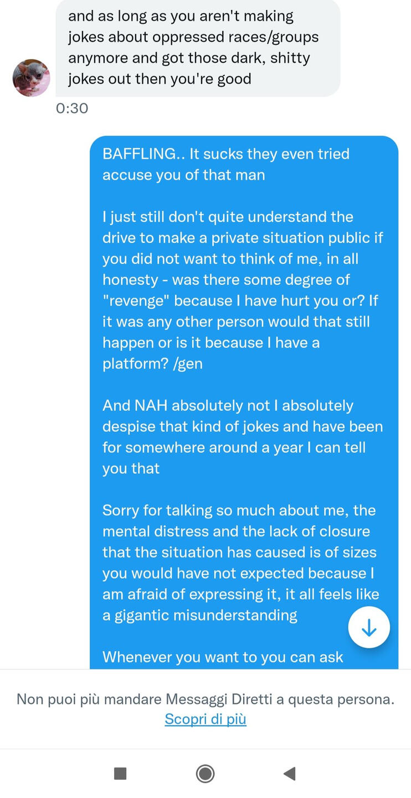Viewport: 411px width, 798px height.
Task: Tap the "BAFFLING.." opening paragraph
Action: (x=226, y=164)
